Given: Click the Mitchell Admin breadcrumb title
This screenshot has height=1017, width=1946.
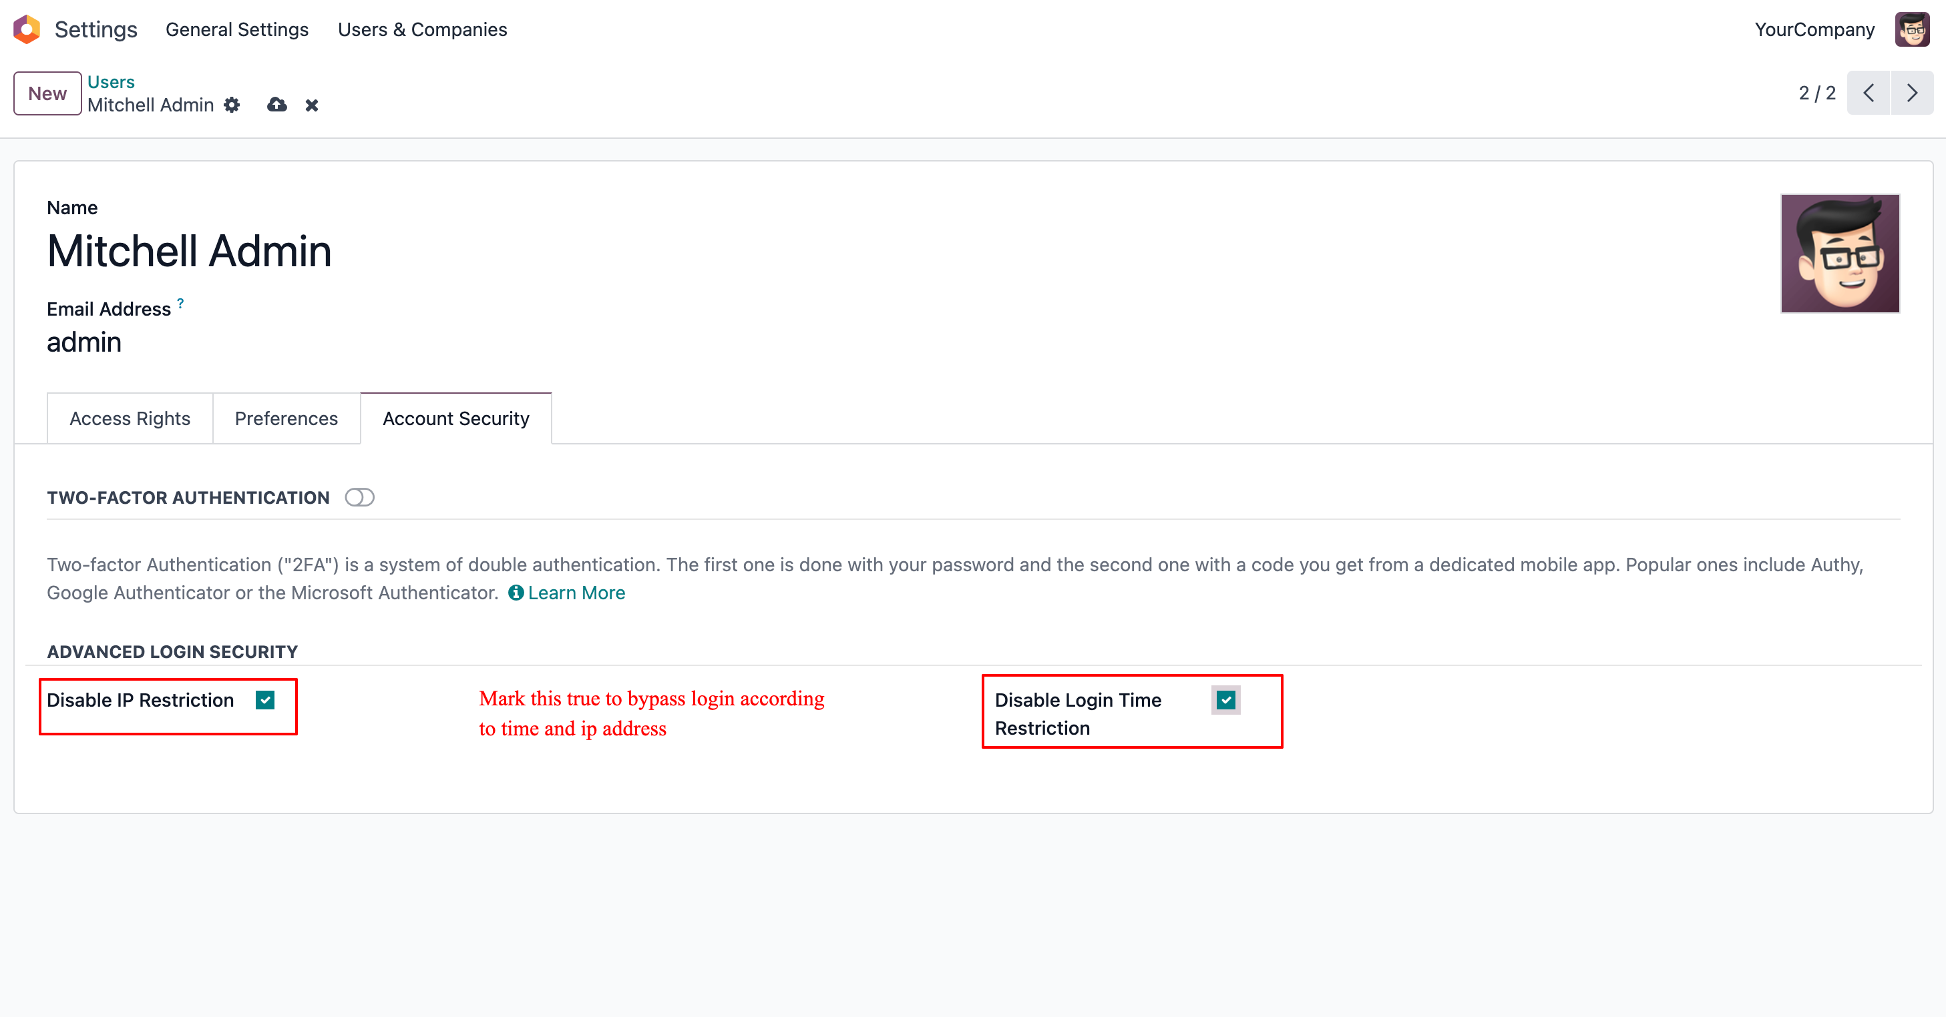Looking at the screenshot, I should 150,105.
